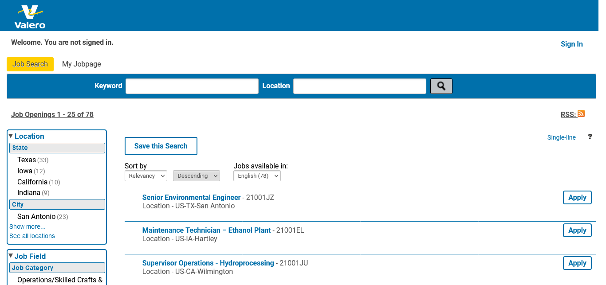
Task: Click the Location search input field
Action: tap(359, 86)
